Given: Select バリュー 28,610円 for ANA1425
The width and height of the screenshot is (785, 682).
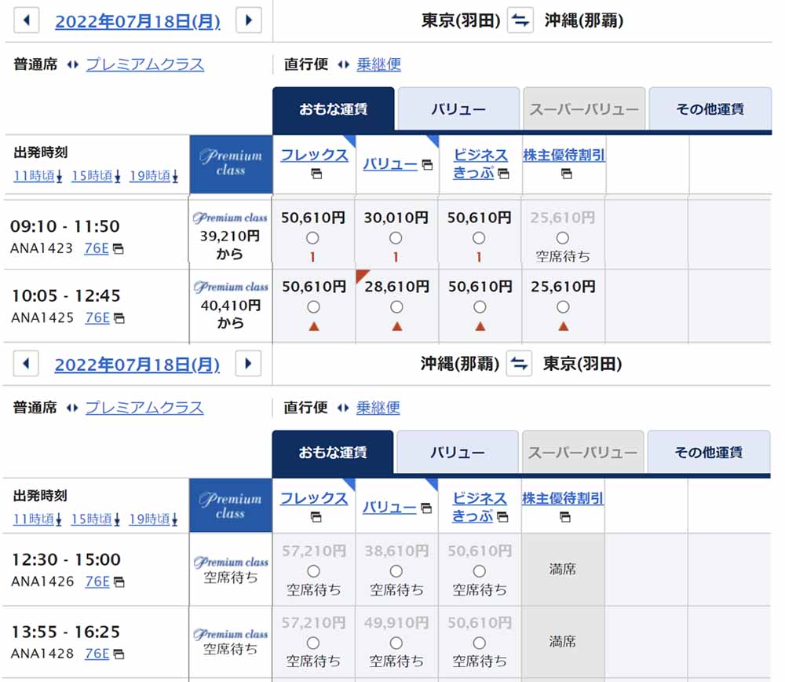Looking at the screenshot, I should (397, 306).
